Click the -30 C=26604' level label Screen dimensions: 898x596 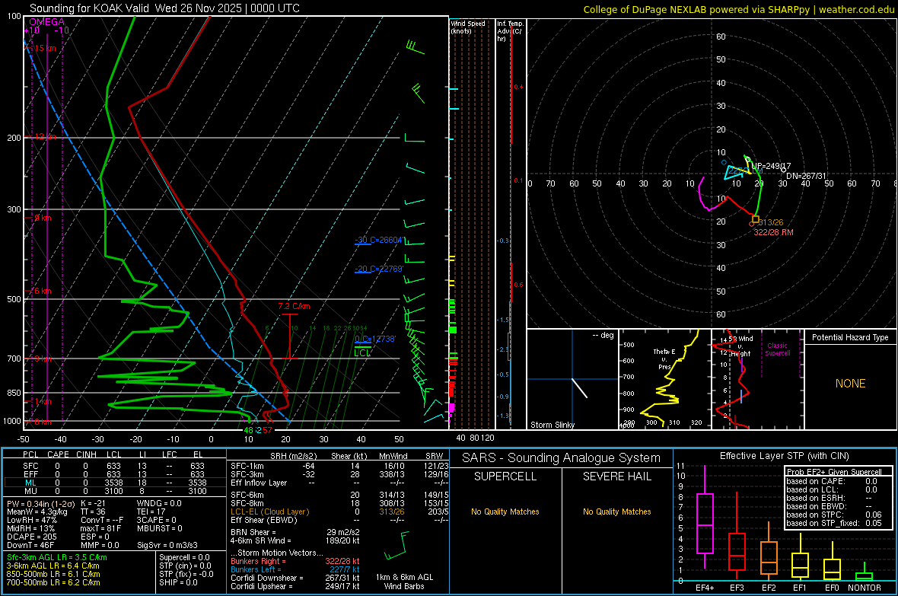click(380, 240)
